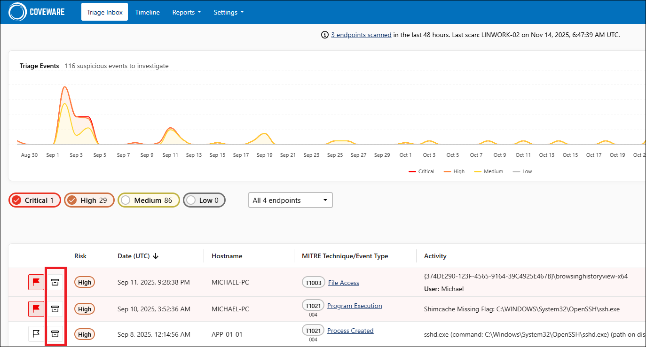Click the info icon beside endpoints scanned
The height and width of the screenshot is (347, 646).
click(324, 35)
